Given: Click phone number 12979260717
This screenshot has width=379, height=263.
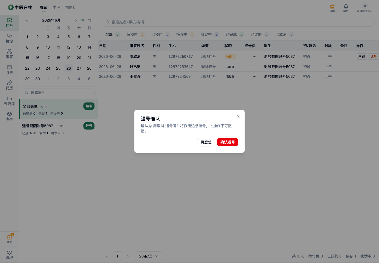Looking at the screenshot, I should tap(181, 56).
